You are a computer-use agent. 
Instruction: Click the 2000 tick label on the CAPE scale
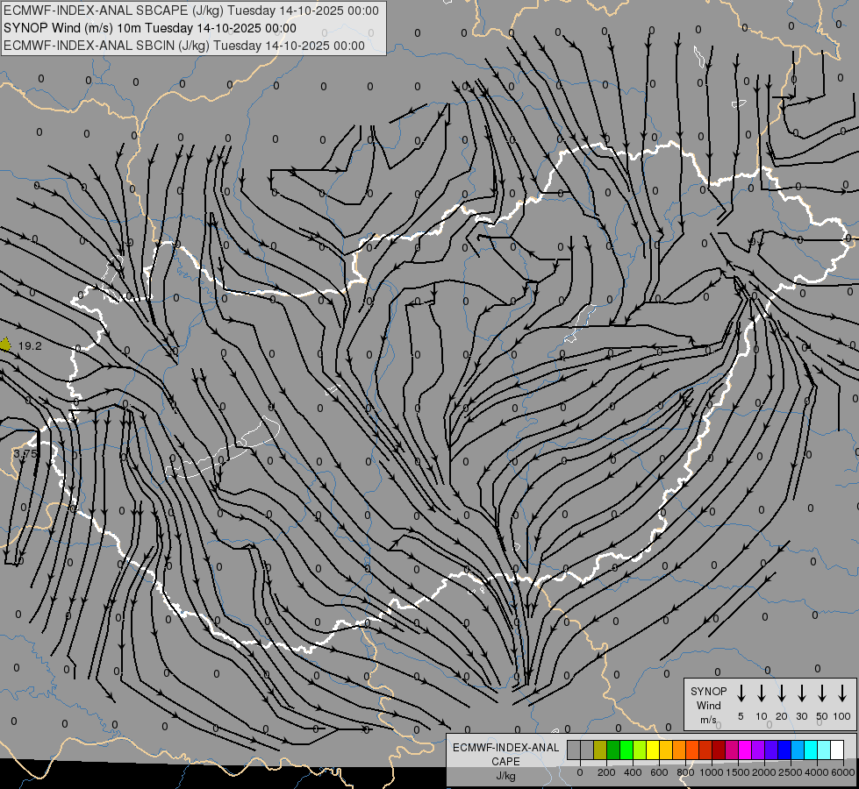pos(763,772)
